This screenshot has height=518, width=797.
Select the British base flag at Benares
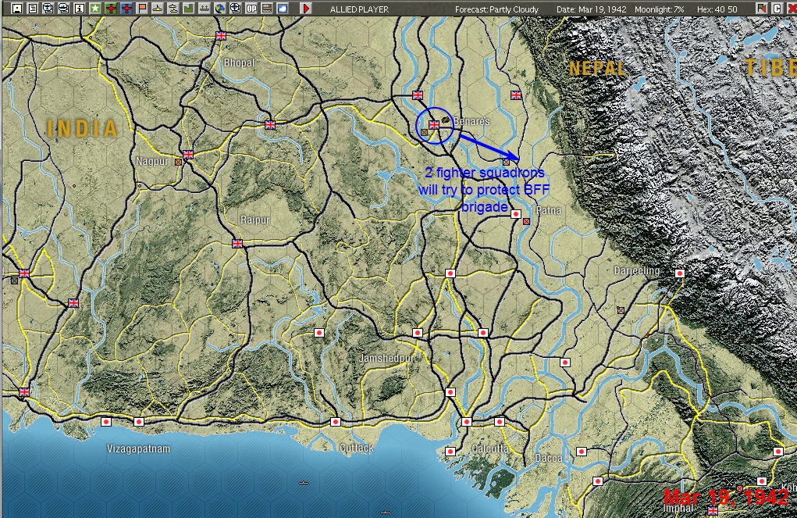click(x=434, y=125)
